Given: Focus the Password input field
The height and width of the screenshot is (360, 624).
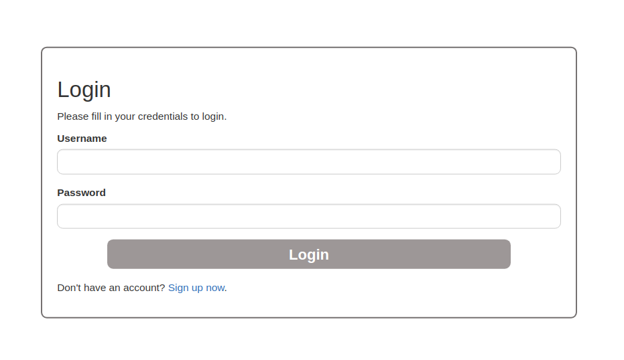Looking at the screenshot, I should [309, 216].
